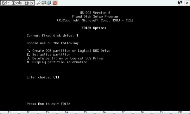The height and width of the screenshot is (114, 190).
Task: Click 'Choose one of the following:' text
Action: pos(53,43)
